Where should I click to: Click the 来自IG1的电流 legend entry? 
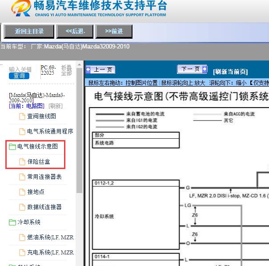click(142, 120)
